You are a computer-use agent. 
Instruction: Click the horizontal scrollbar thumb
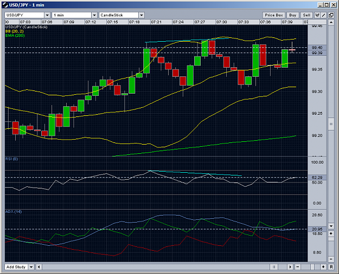(274, 267)
